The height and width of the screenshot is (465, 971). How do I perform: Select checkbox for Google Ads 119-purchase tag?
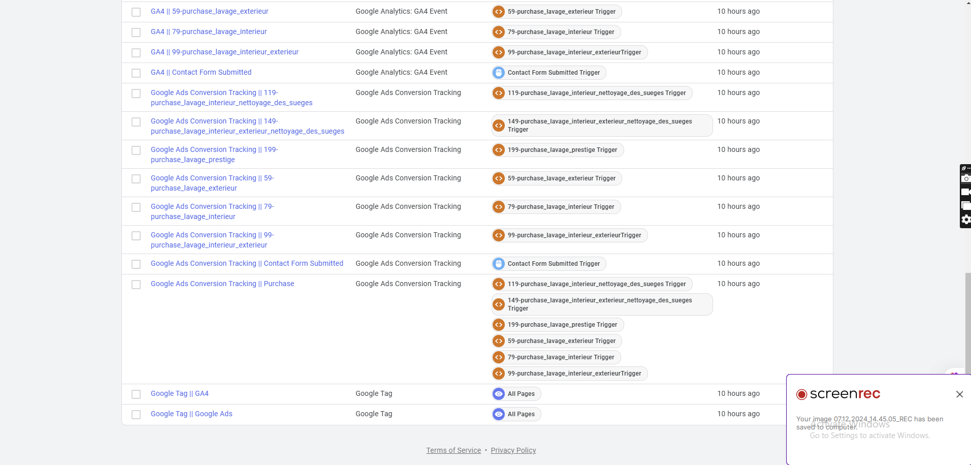tap(136, 94)
